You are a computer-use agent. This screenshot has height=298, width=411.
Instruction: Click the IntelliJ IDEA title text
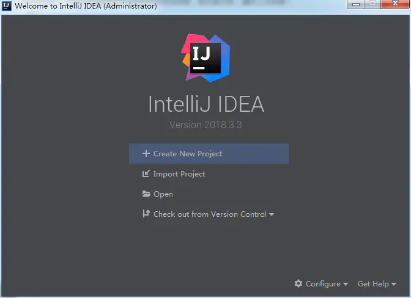[206, 104]
